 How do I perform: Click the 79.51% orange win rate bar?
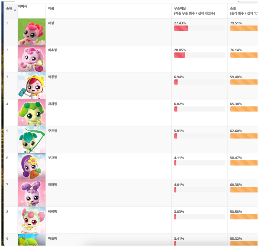coord(244,28)
